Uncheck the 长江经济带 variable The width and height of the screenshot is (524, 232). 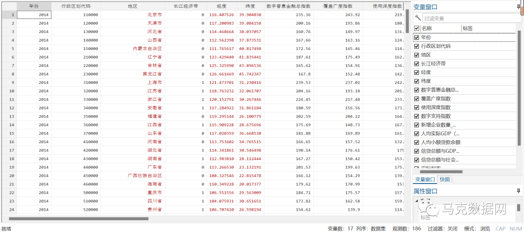[x=416, y=63]
